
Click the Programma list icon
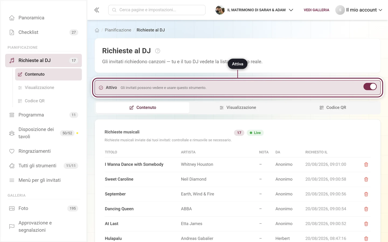12,115
